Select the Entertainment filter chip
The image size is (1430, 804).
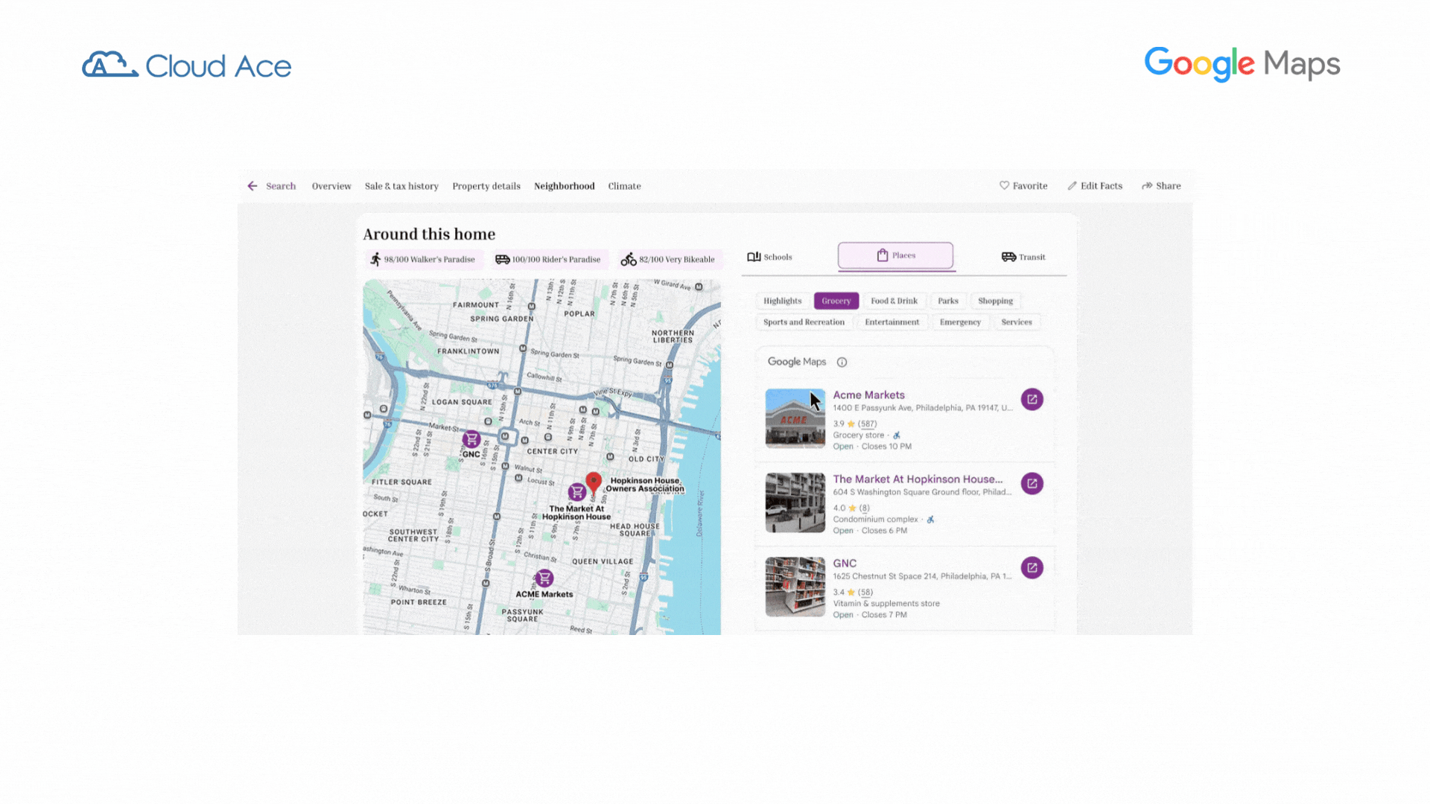click(892, 322)
